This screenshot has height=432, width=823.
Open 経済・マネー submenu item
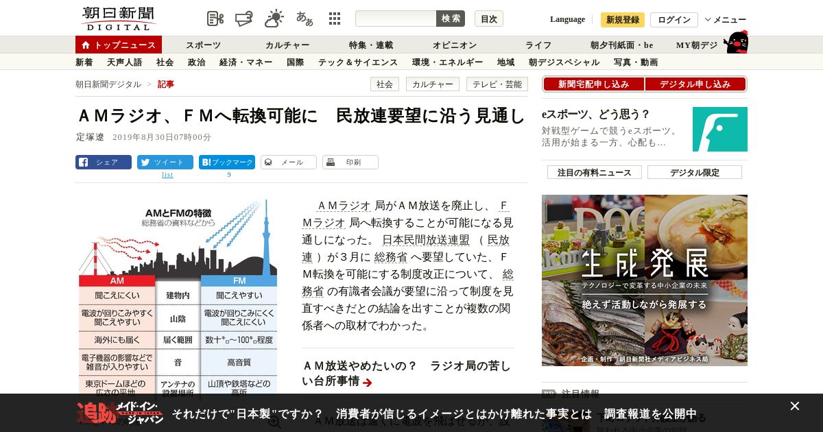[246, 62]
